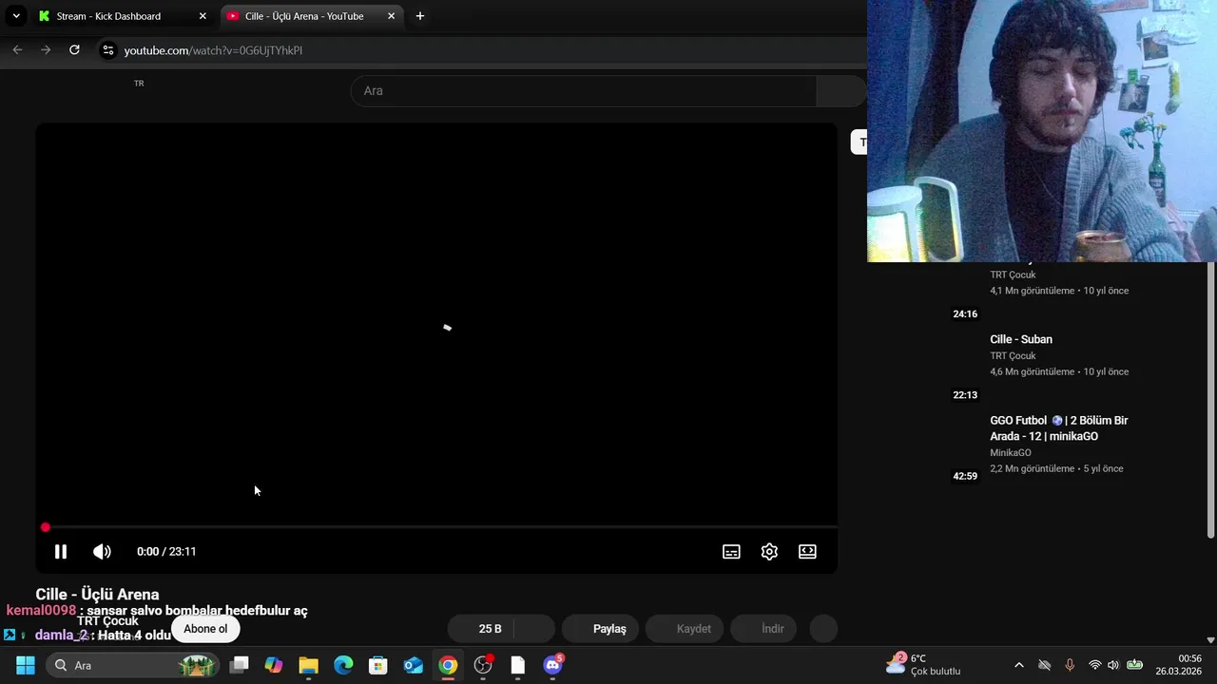Pause the YouTube video
Image resolution: width=1217 pixels, height=684 pixels.
[61, 551]
